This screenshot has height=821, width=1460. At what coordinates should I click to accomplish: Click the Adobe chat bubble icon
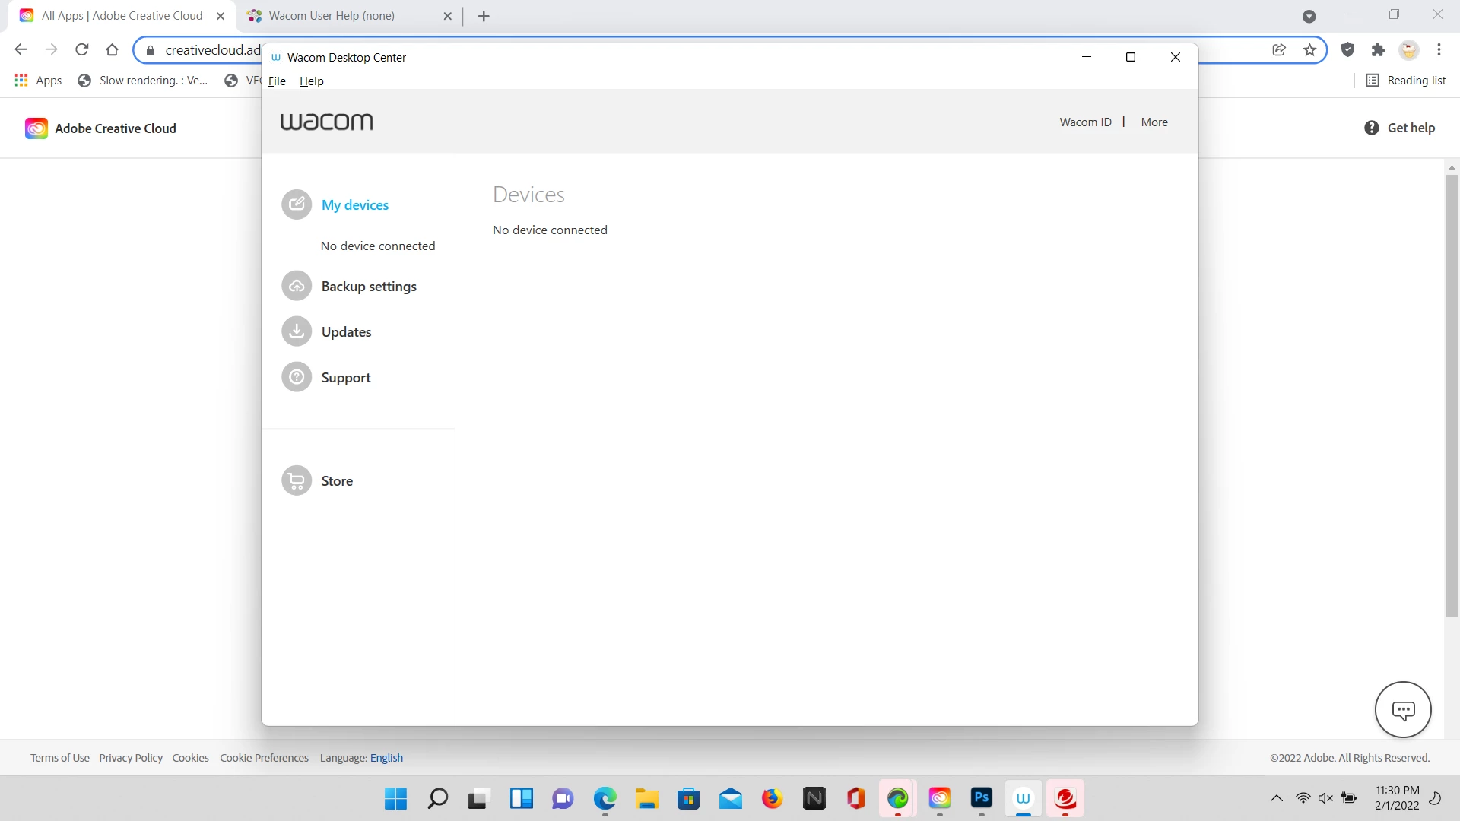(1403, 710)
